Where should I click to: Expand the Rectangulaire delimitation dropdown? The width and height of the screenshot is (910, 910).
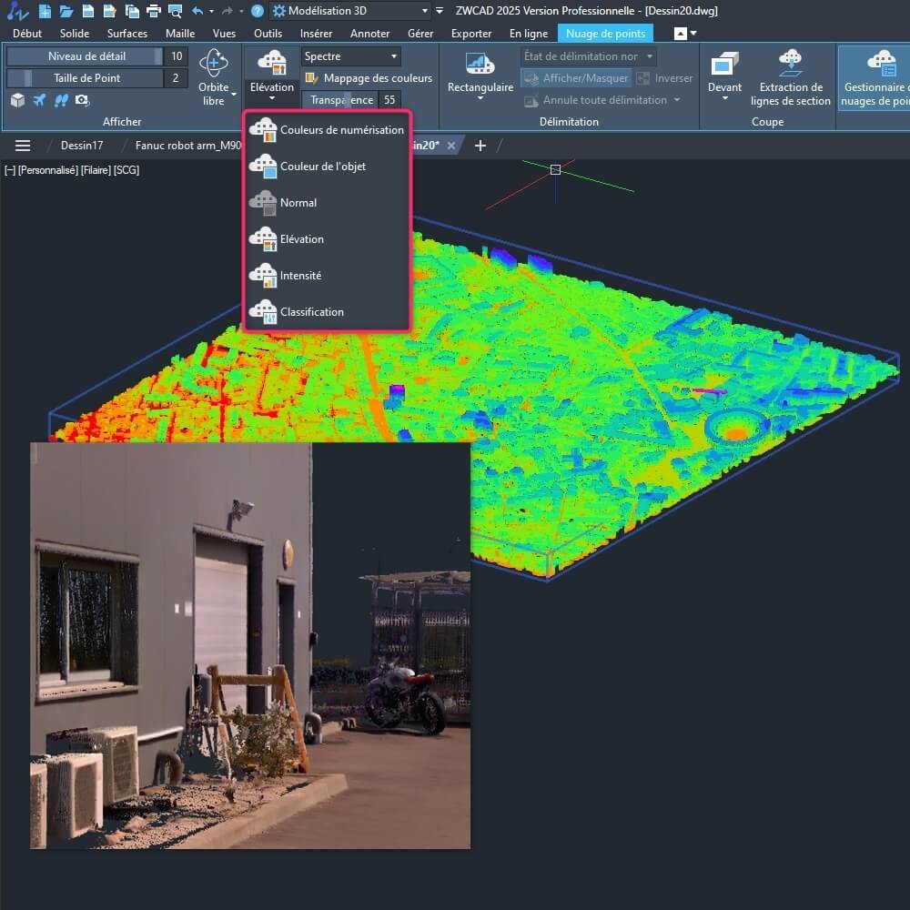click(x=480, y=99)
